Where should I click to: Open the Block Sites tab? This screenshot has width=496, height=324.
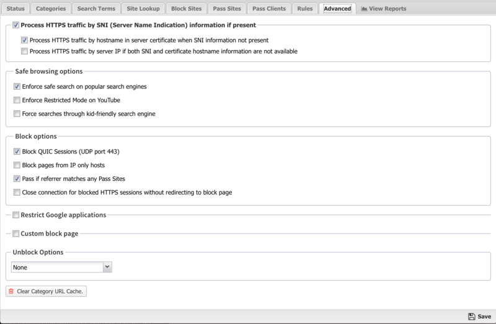click(187, 9)
